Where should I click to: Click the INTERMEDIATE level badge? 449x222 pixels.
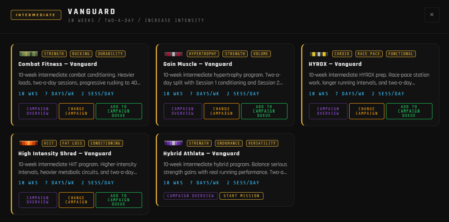coord(36,15)
